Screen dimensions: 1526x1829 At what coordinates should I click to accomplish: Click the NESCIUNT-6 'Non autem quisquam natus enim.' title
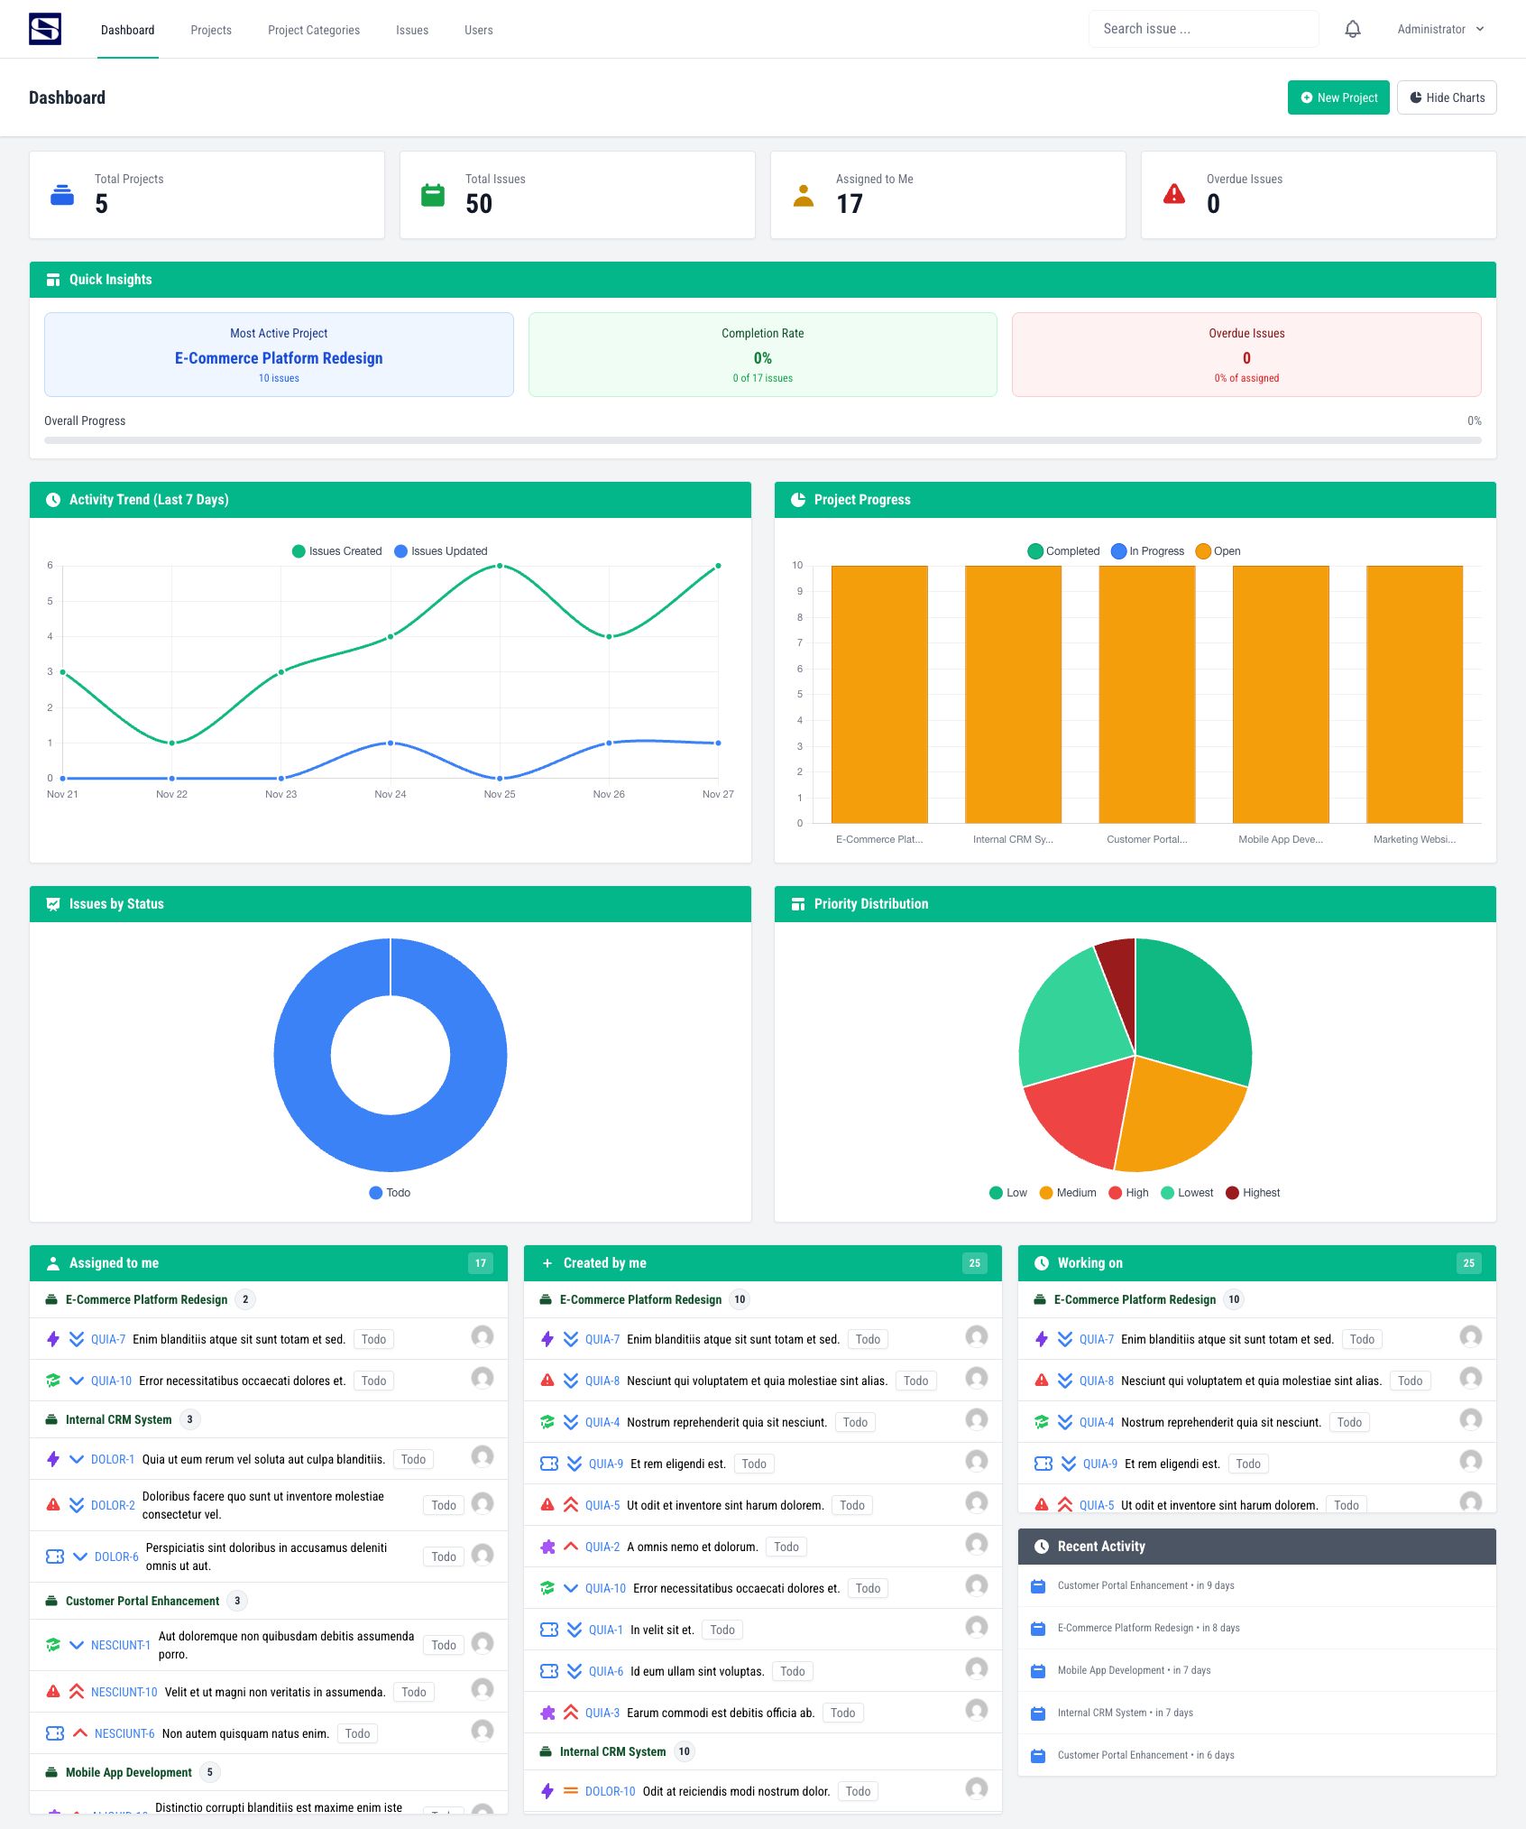[245, 1733]
